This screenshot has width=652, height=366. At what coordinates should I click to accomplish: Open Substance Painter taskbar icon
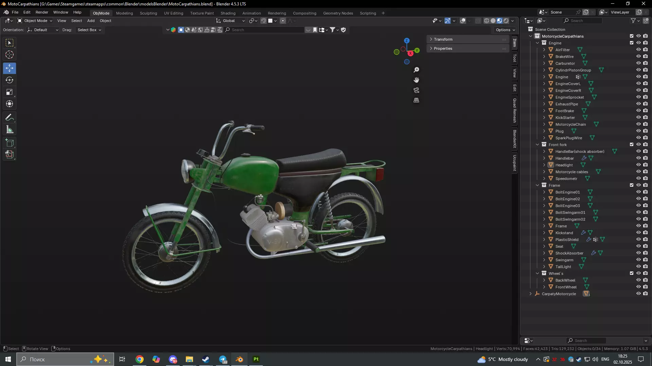256,359
